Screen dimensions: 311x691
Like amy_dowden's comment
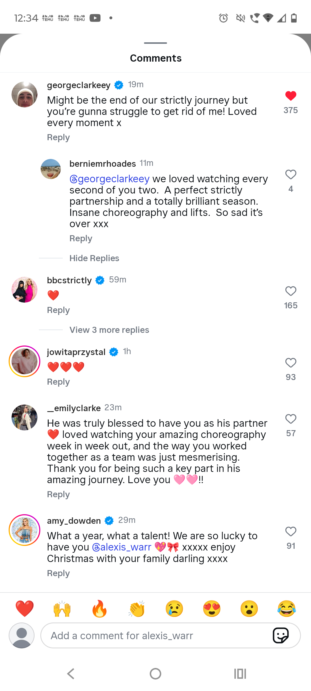coord(291,531)
